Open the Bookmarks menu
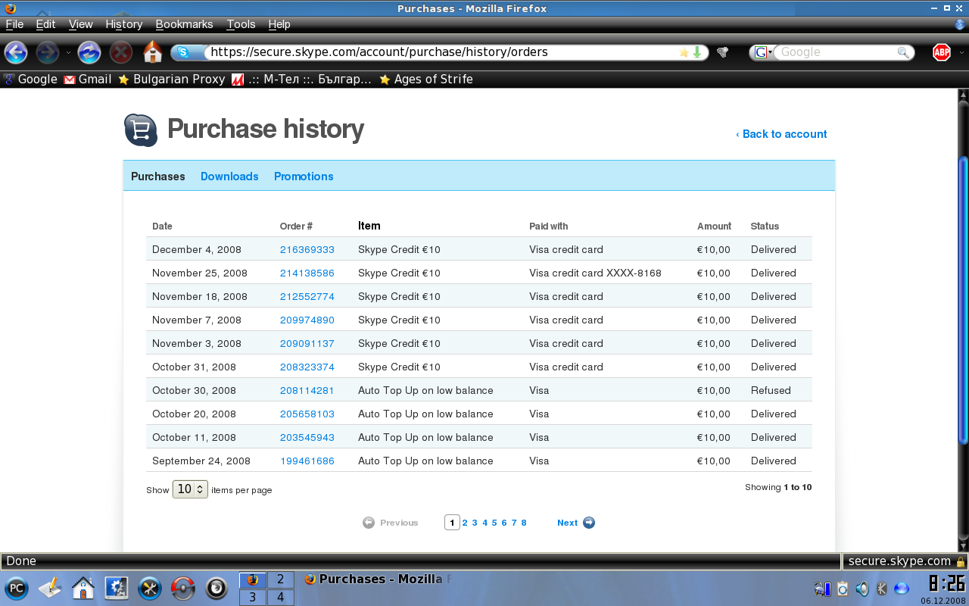Image resolution: width=969 pixels, height=606 pixels. tap(184, 24)
